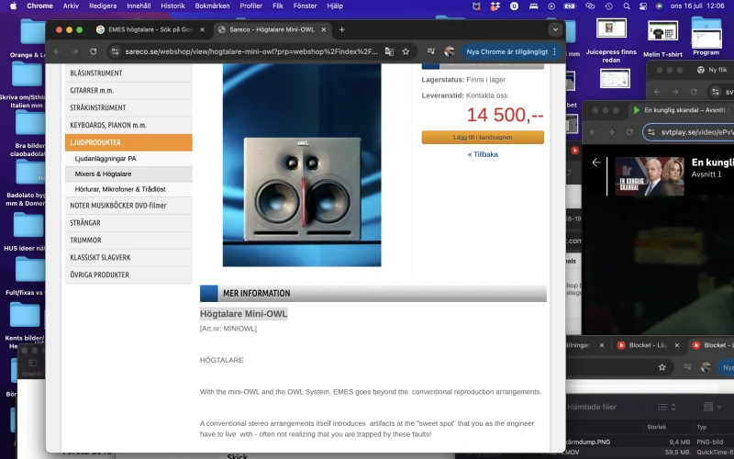This screenshot has width=734, height=459.
Task: Reload the Sareco page
Action: (x=93, y=51)
